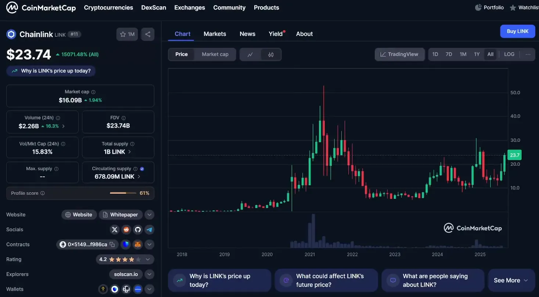Click the Circulating supply info icon
539x297 pixels.
point(135,169)
